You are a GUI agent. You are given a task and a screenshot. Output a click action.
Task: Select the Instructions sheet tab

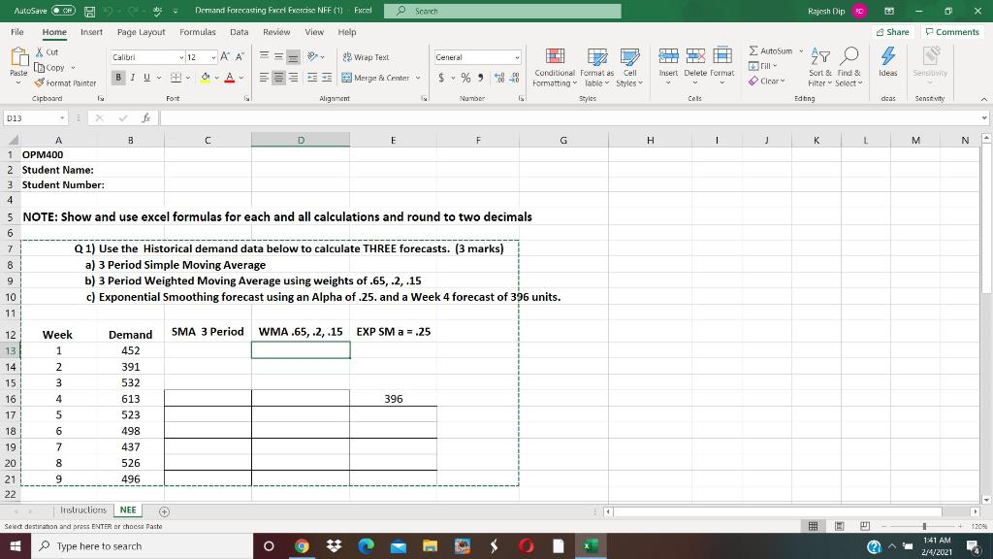pos(83,509)
